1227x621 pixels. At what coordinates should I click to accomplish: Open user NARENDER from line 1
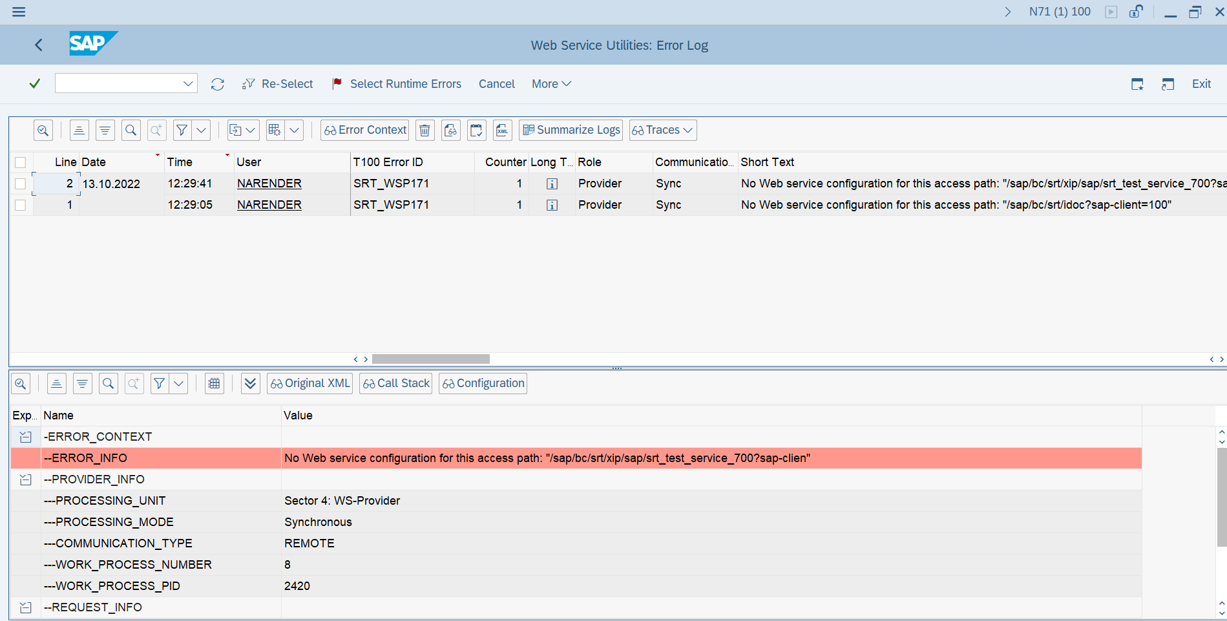click(x=269, y=205)
